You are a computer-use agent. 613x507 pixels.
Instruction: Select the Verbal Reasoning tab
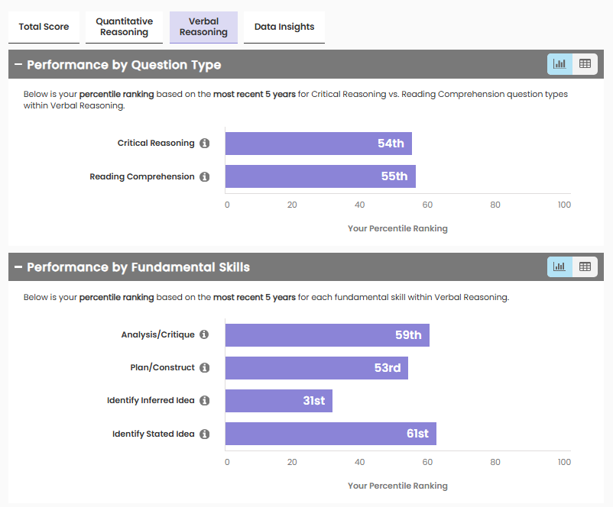(x=203, y=27)
